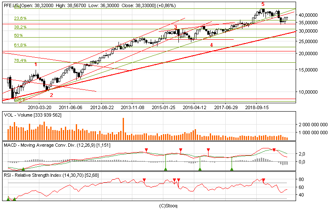
Task: Click red Elliott wave label 3
Action: point(175,27)
